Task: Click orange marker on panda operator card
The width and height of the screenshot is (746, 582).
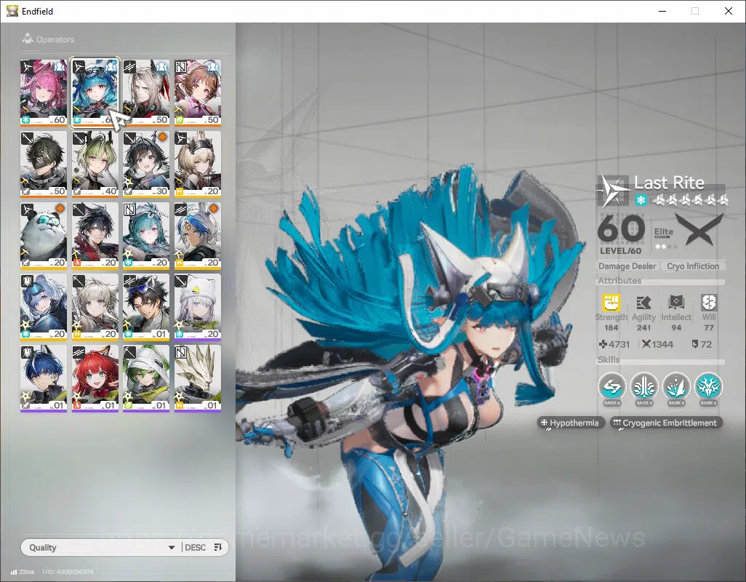Action: point(60,209)
